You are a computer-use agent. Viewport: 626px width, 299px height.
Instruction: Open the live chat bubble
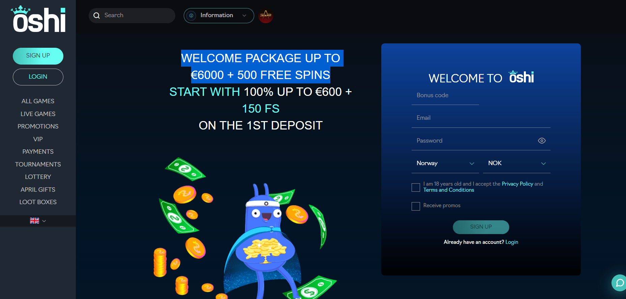pyautogui.click(x=620, y=283)
